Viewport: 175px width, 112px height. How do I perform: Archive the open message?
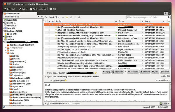(x=145, y=72)
